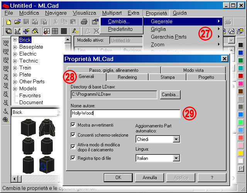Image resolution: width=247 pixels, height=193 pixels.
Task: Click the Copy toolbar icon
Action: coord(64,22)
